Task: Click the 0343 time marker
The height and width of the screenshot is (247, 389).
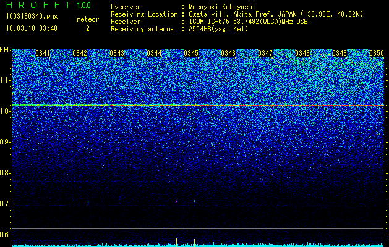Action: (x=117, y=53)
